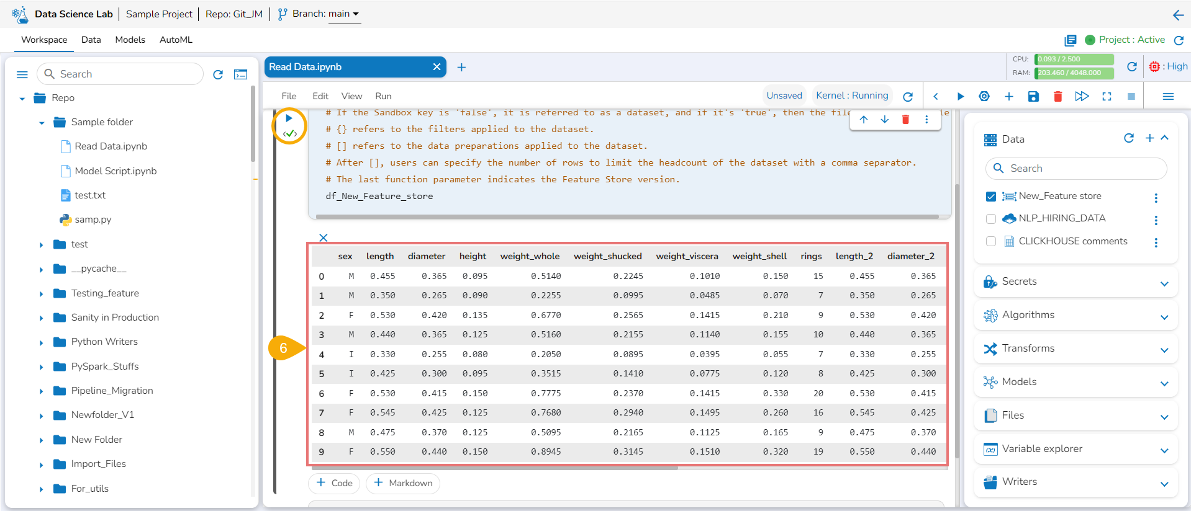1191x511 pixels.
Task: Enable the CLICKHOUSE comments checkbox
Action: [991, 241]
